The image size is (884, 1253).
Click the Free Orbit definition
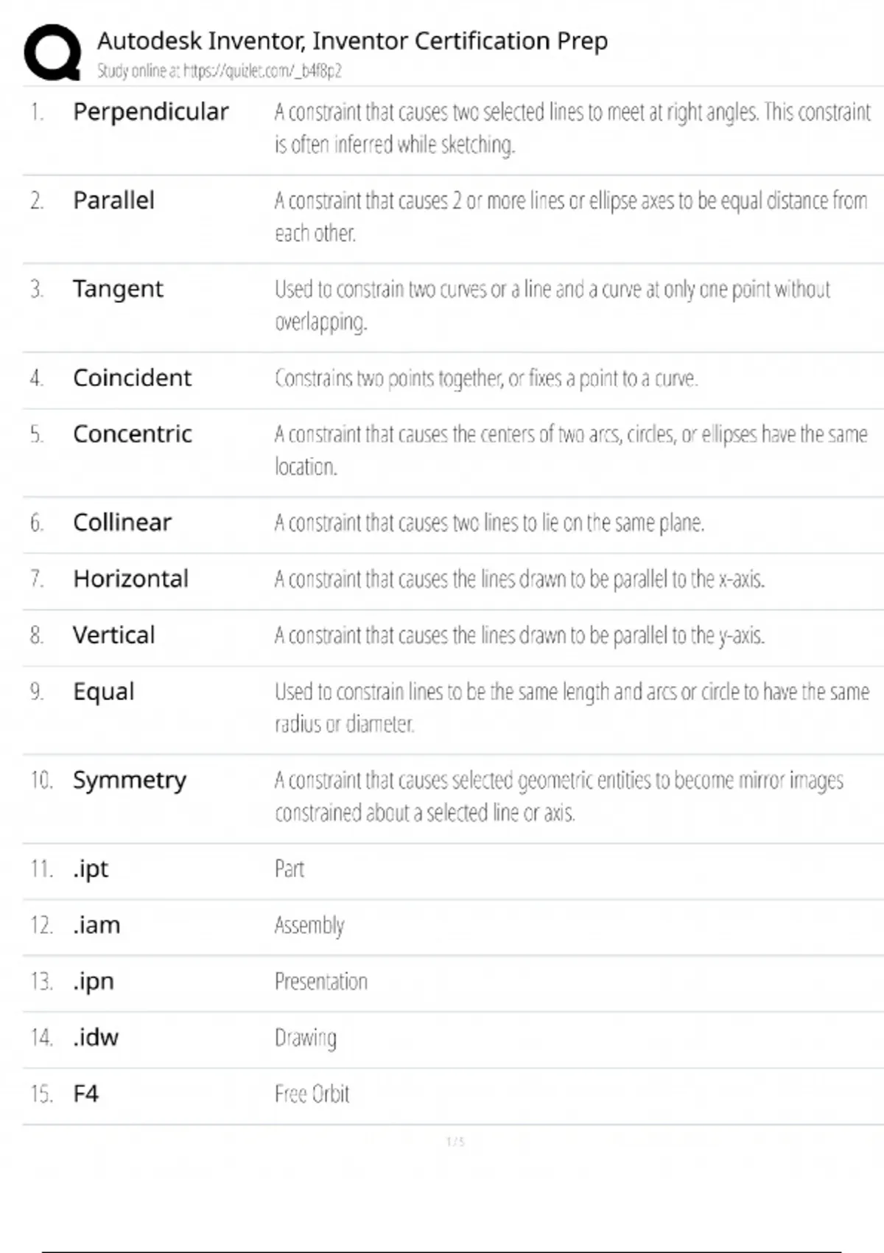point(312,1094)
